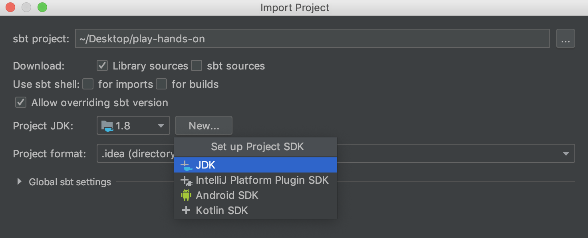Image resolution: width=588 pixels, height=238 pixels.
Task: Disable the Library sources checkbox
Action: coord(103,66)
